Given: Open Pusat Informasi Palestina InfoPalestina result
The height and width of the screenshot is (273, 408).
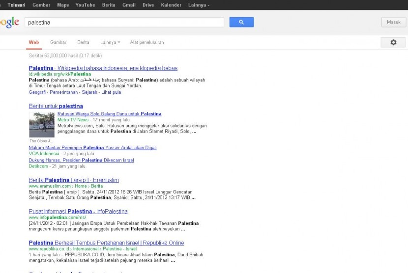Looking at the screenshot, I should point(78,212).
